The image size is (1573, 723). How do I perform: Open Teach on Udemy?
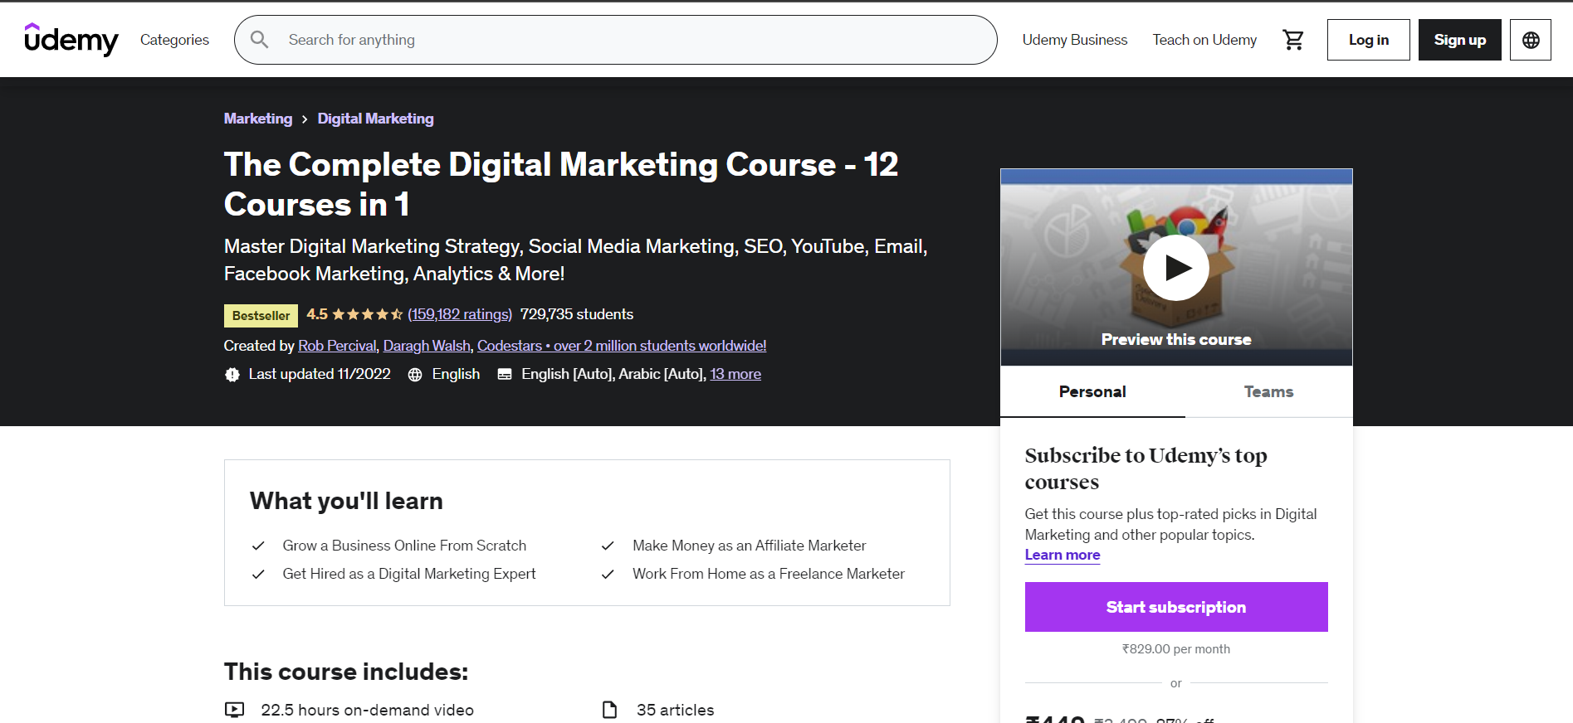(1204, 40)
